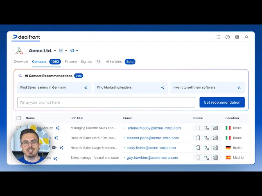Image resolution: width=262 pixels, height=196 pixels.
Task: Open the AI Insights tab
Action: [114, 62]
